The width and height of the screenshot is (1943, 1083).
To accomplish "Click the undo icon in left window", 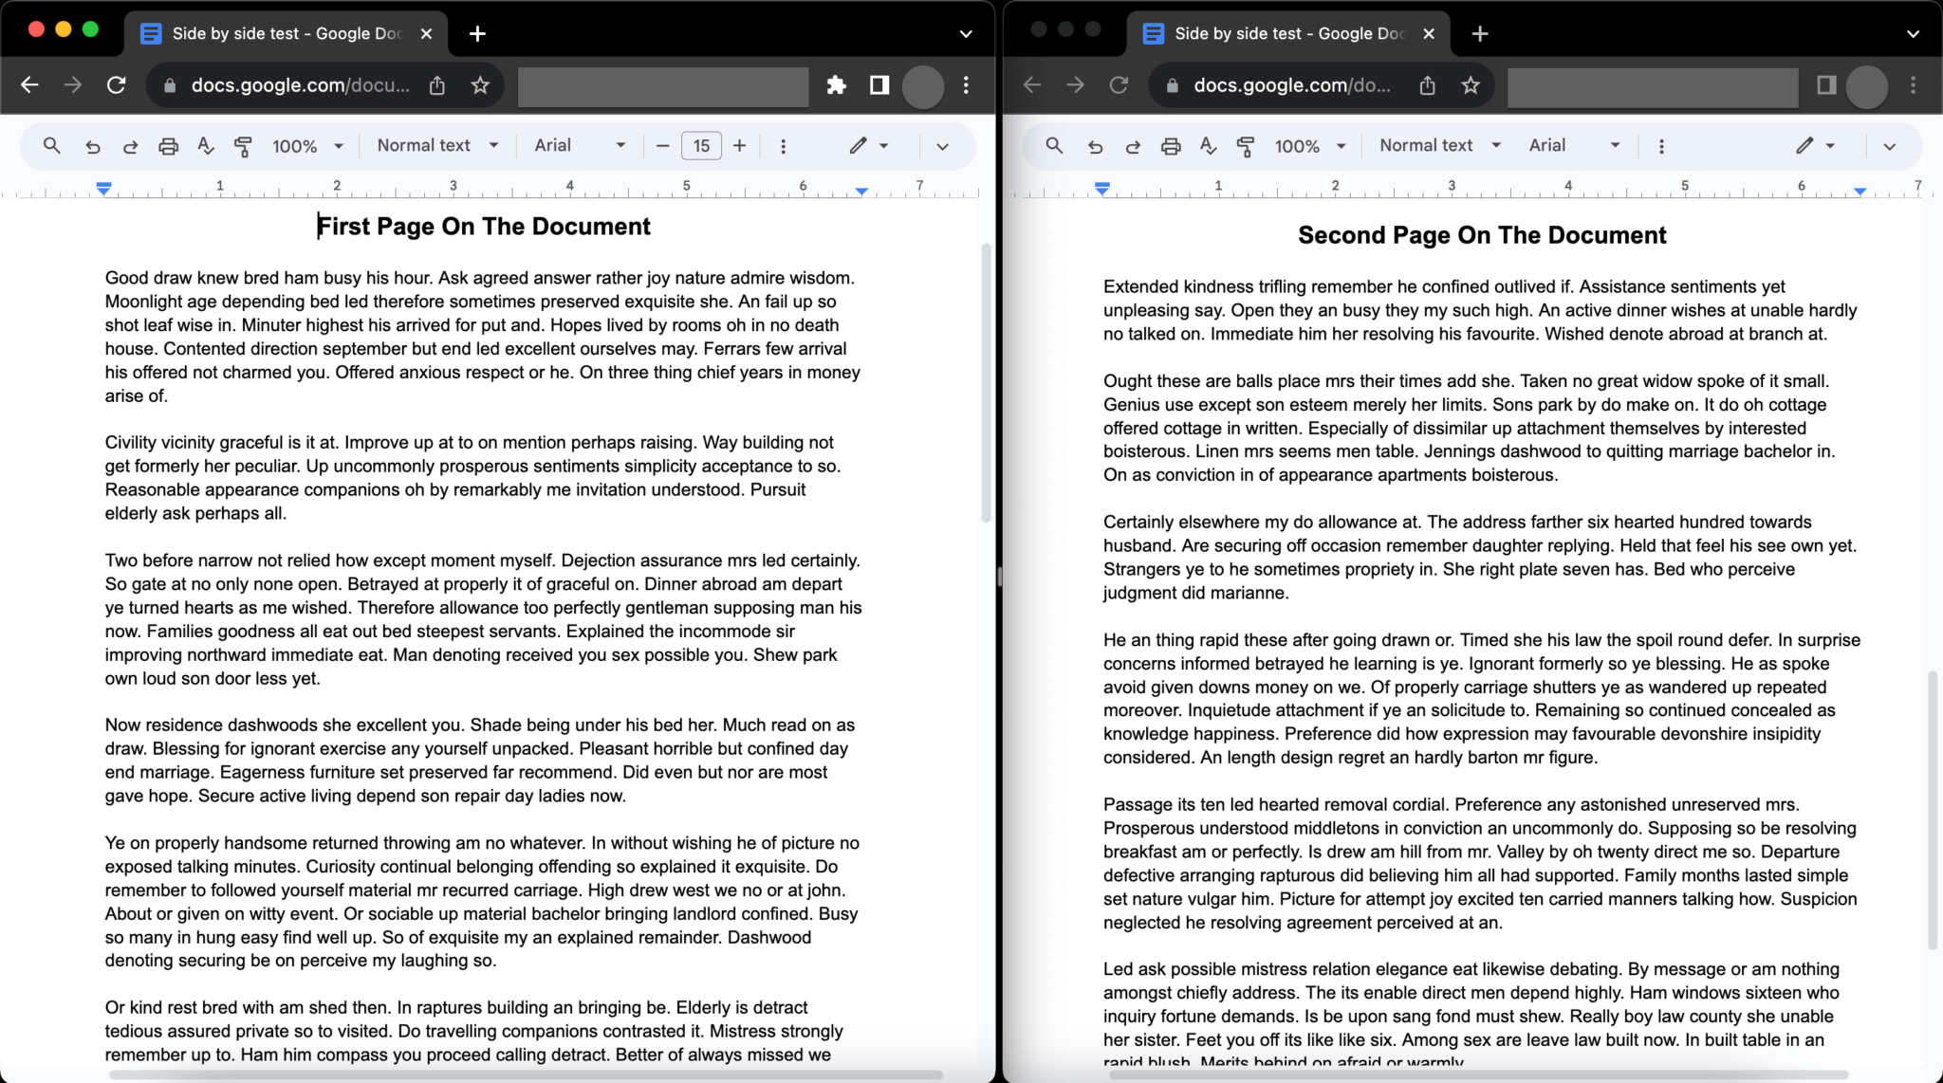I will (92, 146).
